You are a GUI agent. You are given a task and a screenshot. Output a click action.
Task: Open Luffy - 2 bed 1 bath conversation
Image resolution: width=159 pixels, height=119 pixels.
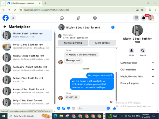tap(27, 102)
